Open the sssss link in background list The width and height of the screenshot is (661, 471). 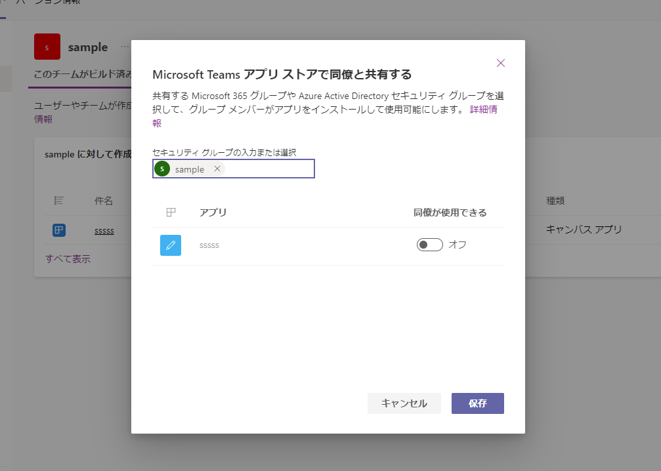tap(104, 230)
